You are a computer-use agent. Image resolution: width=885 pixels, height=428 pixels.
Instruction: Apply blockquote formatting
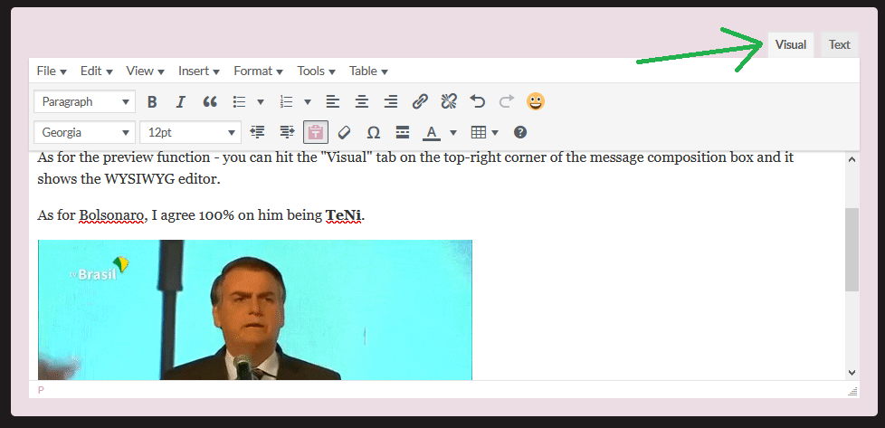[210, 102]
